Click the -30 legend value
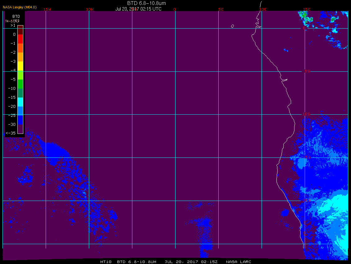Screen dimensions: 351x264 point(12,125)
